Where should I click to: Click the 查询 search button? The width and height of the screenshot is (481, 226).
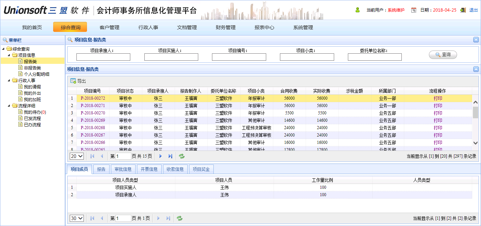(x=443, y=55)
